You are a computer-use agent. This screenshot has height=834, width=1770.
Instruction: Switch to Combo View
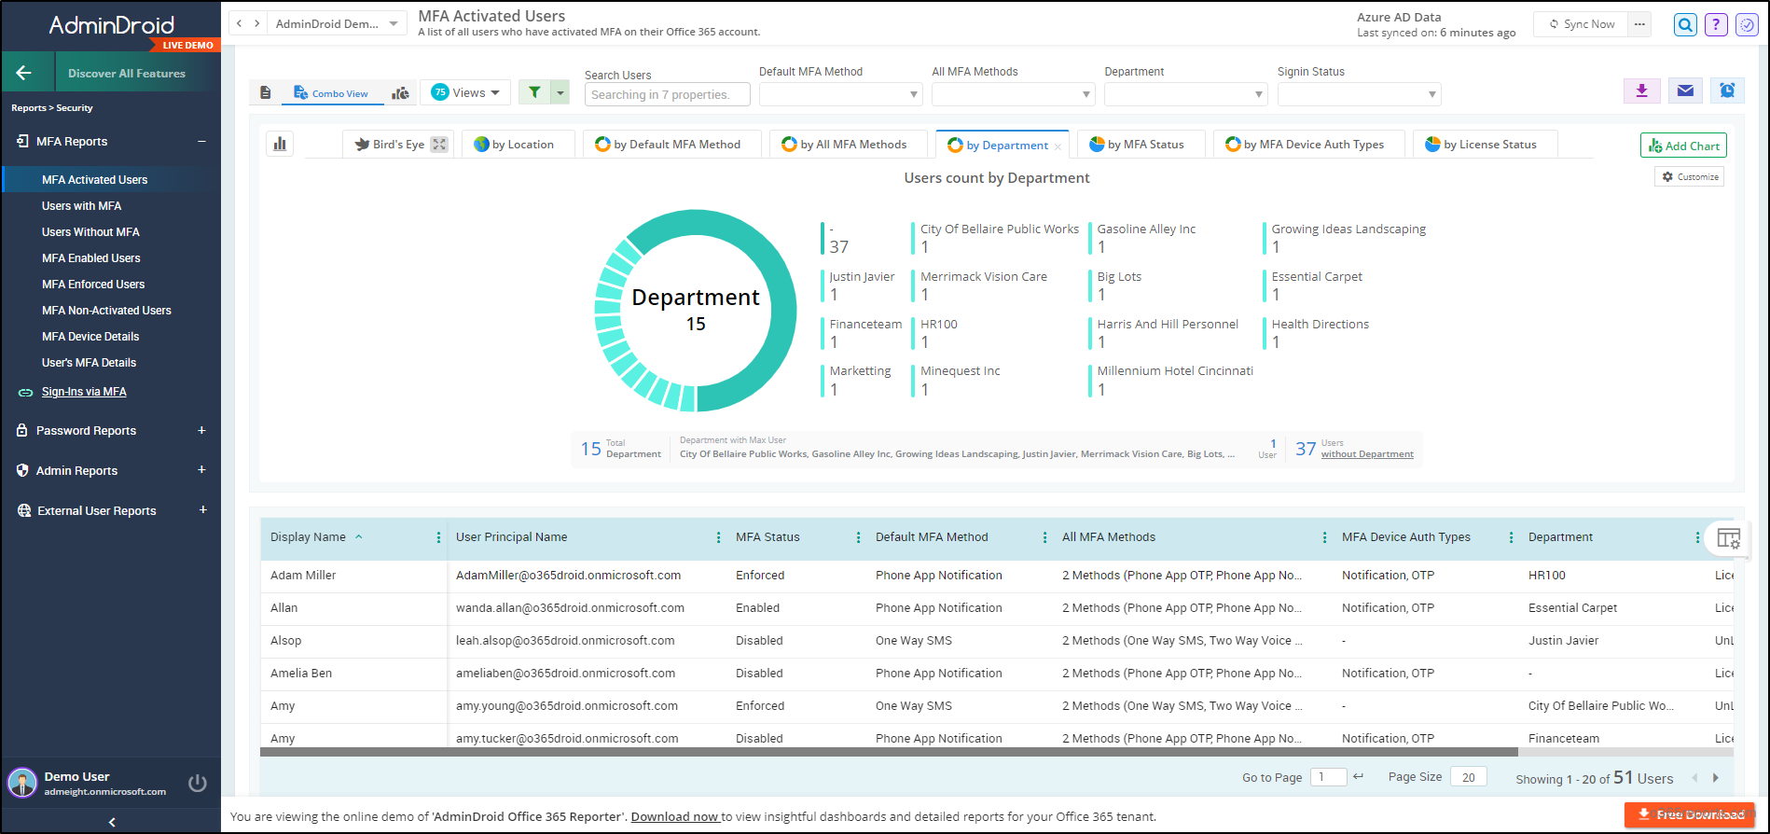pos(331,93)
